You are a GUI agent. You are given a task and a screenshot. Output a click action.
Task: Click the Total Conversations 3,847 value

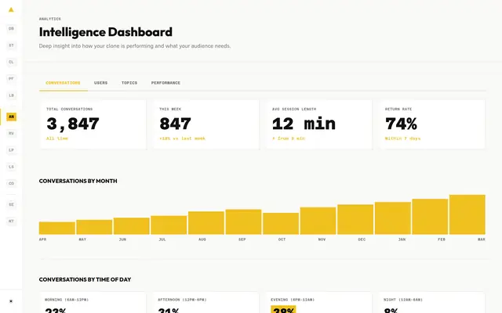(x=73, y=124)
